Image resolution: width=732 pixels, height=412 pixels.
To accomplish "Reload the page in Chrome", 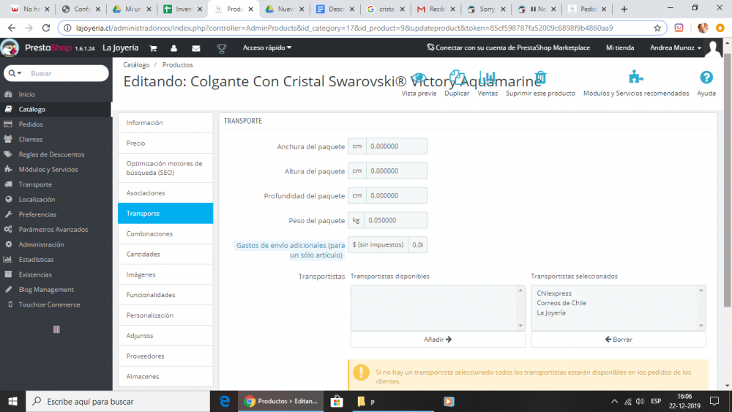I will point(45,28).
